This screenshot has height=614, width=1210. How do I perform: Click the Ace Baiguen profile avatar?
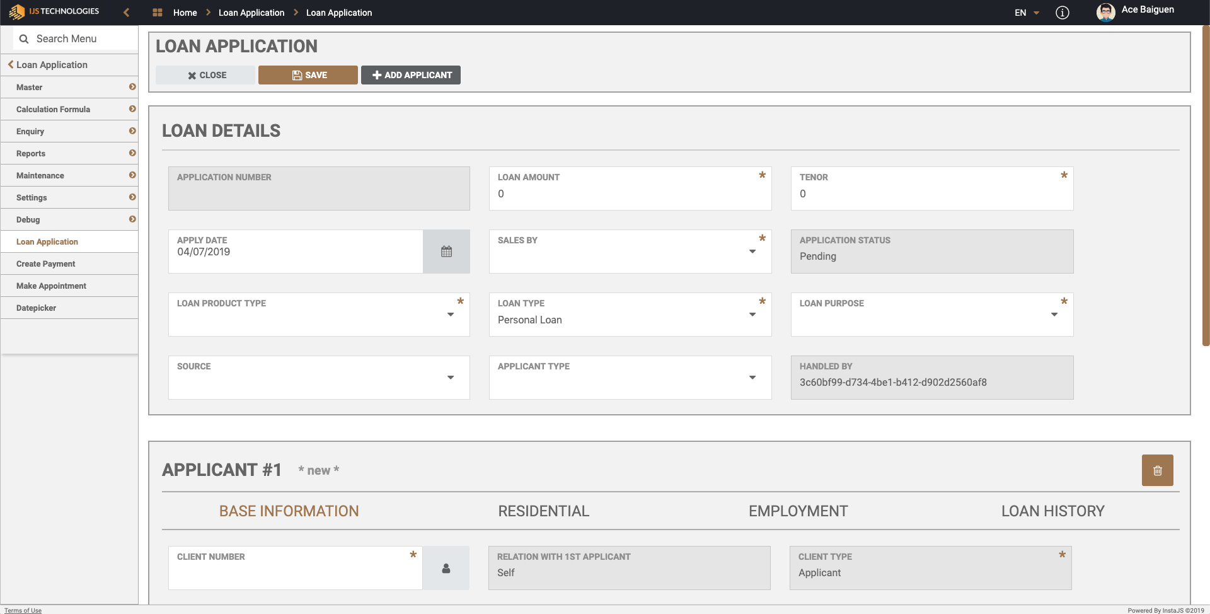(1105, 13)
